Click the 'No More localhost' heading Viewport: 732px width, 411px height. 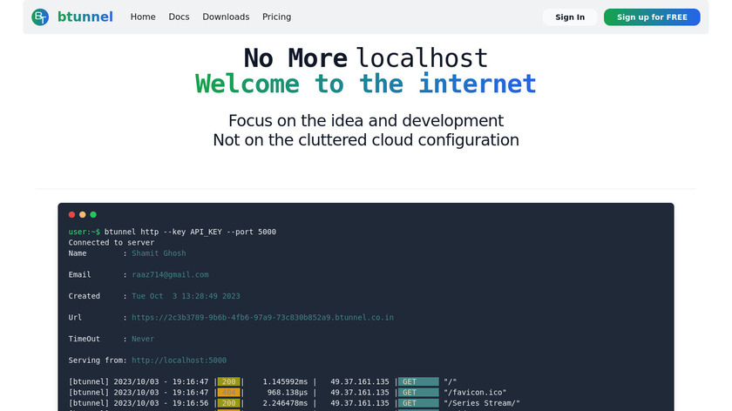tap(366, 58)
